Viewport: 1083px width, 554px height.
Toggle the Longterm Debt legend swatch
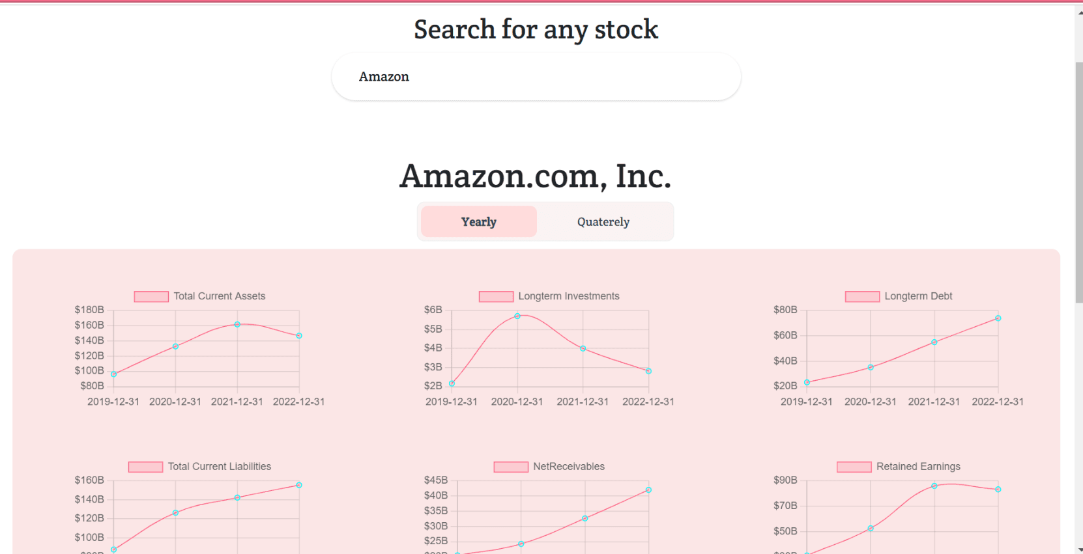point(862,296)
